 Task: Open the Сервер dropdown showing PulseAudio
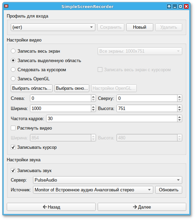107,180
